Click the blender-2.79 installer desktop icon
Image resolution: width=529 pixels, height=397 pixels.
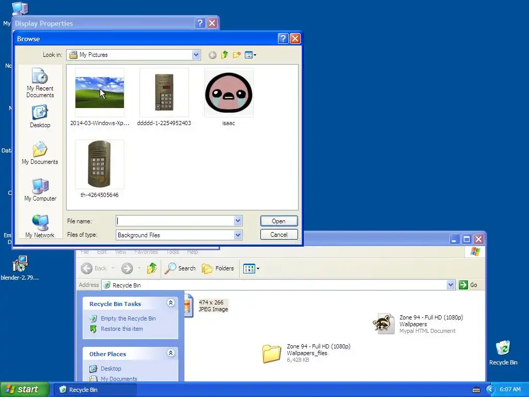20,268
